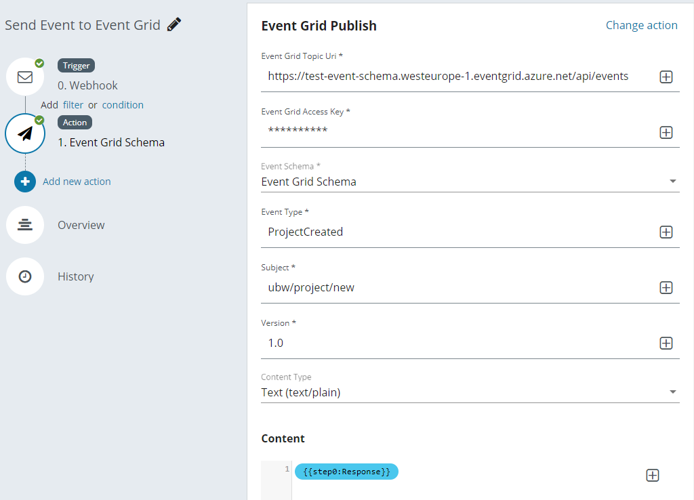Click the Trigger badge
This screenshot has width=694, height=500.
click(76, 66)
